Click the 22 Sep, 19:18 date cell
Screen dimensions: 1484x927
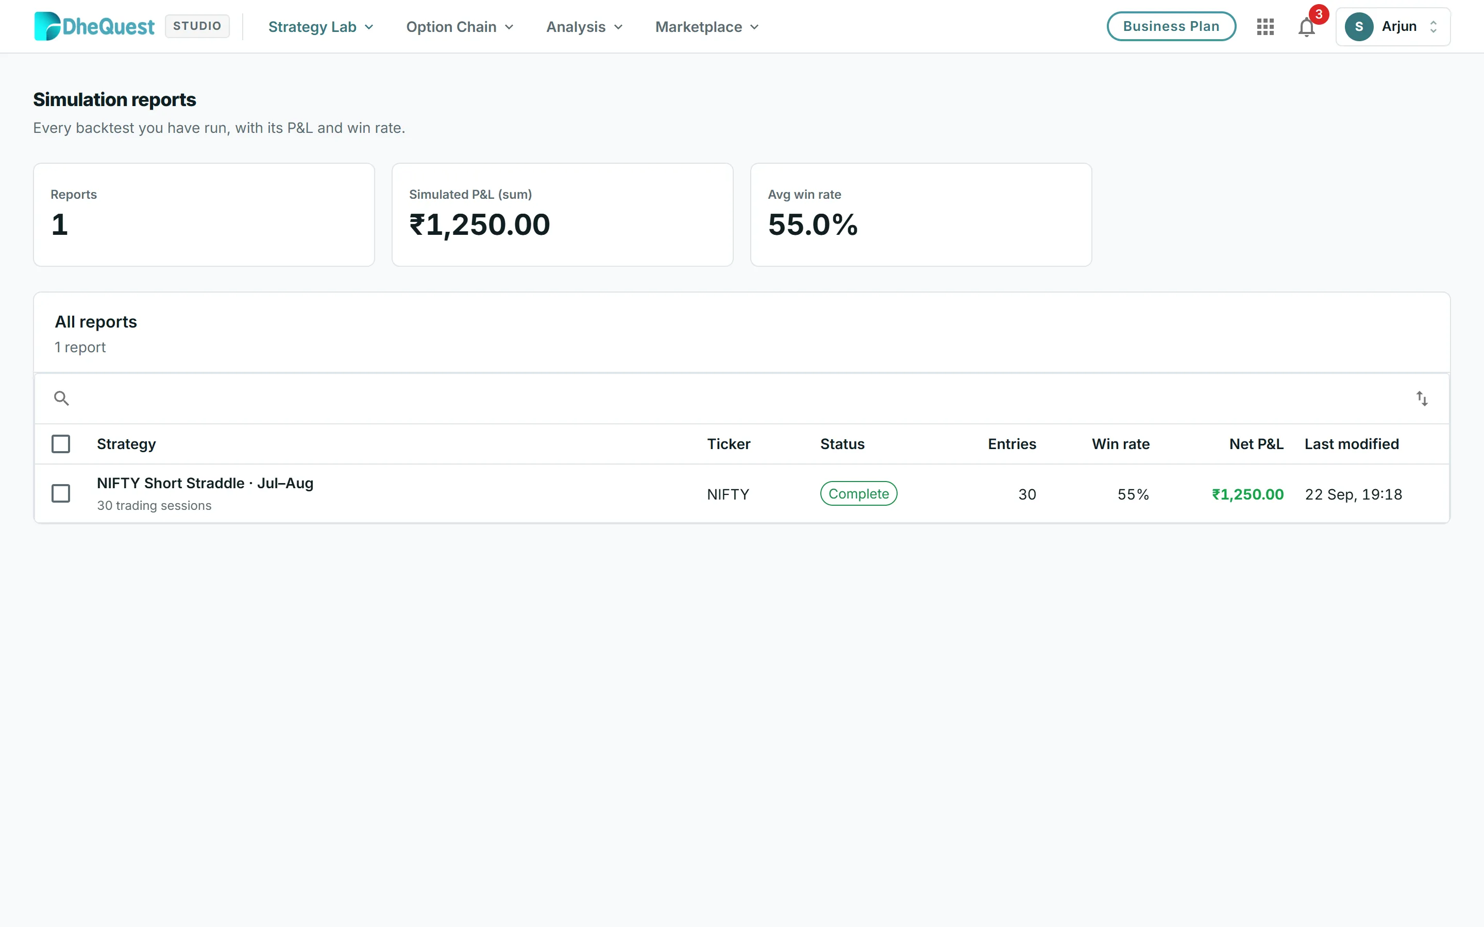[x=1354, y=494]
